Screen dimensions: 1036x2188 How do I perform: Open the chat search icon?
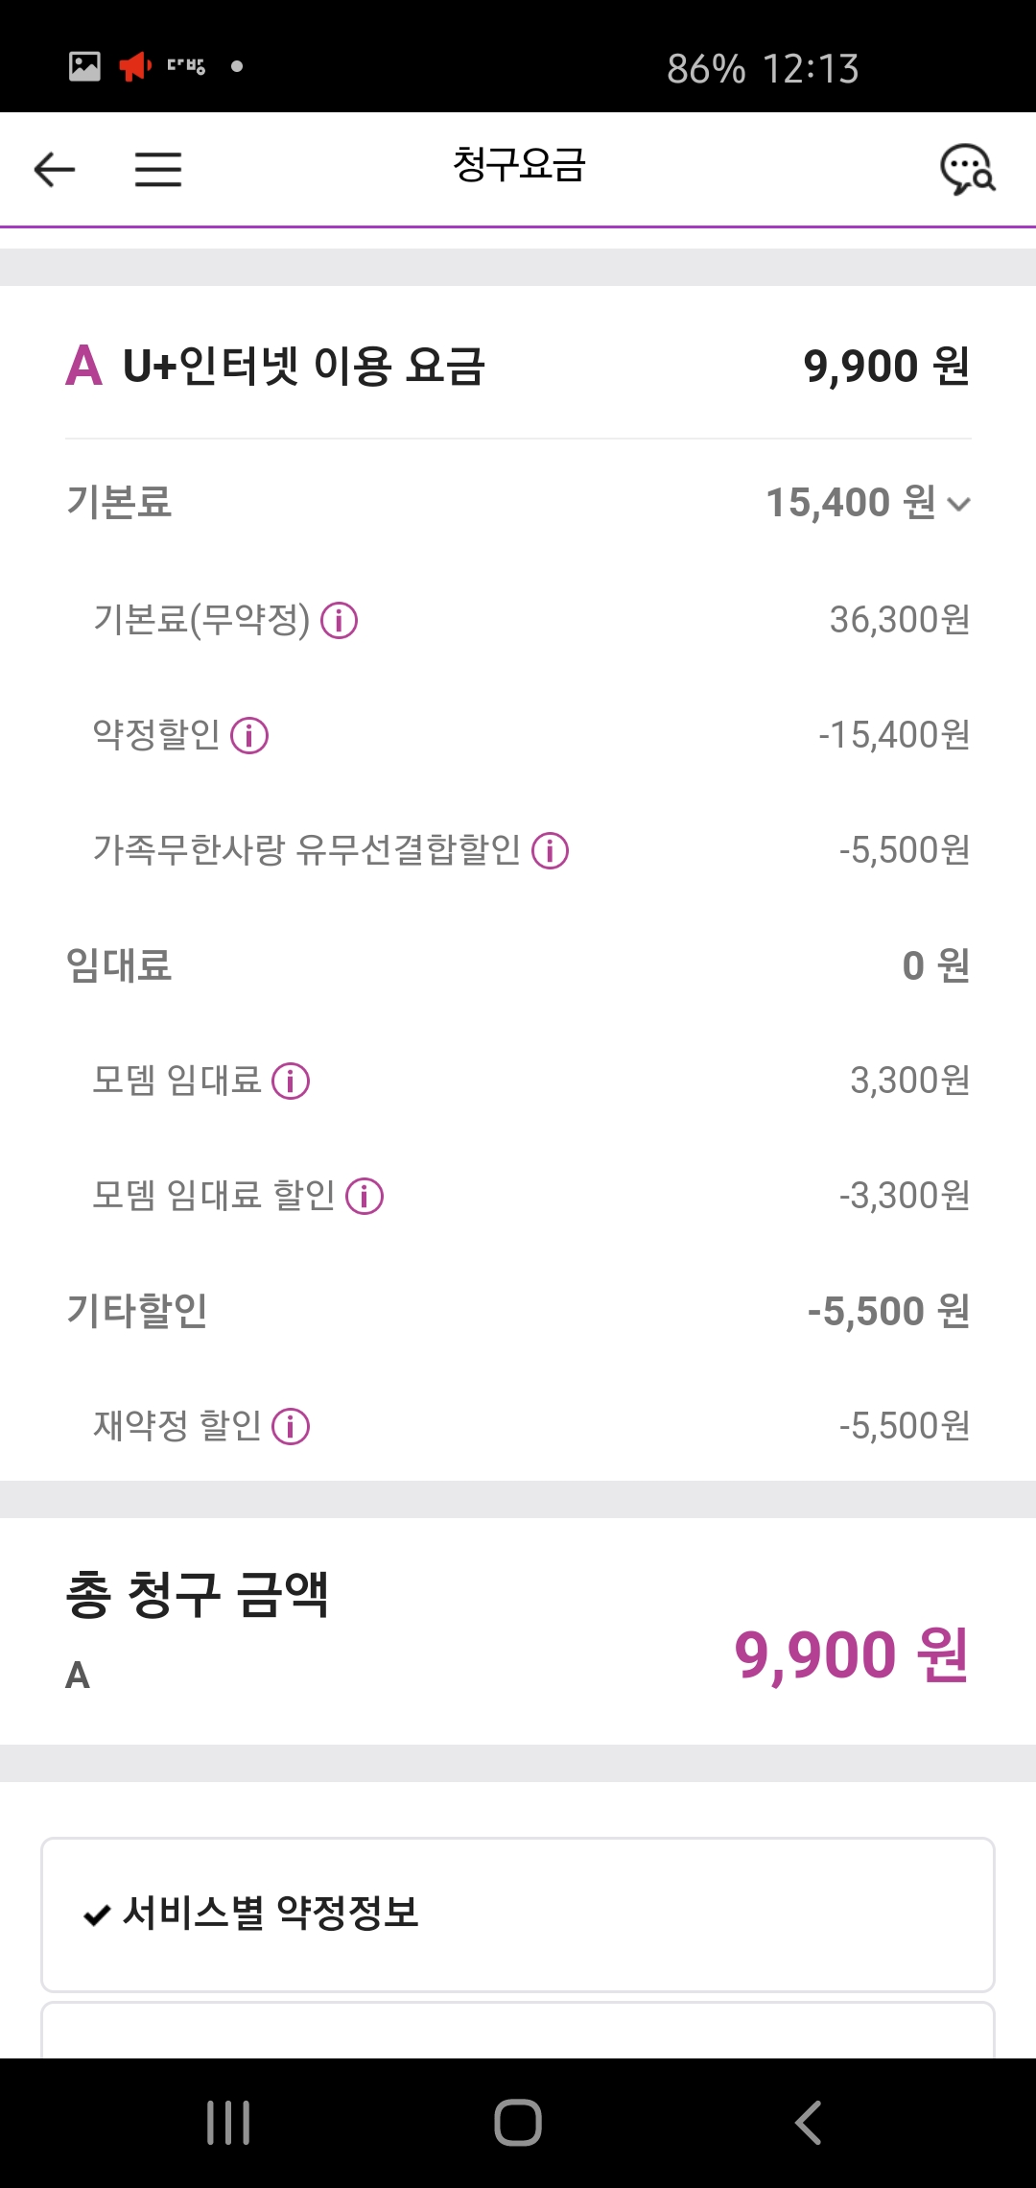pyautogui.click(x=967, y=170)
